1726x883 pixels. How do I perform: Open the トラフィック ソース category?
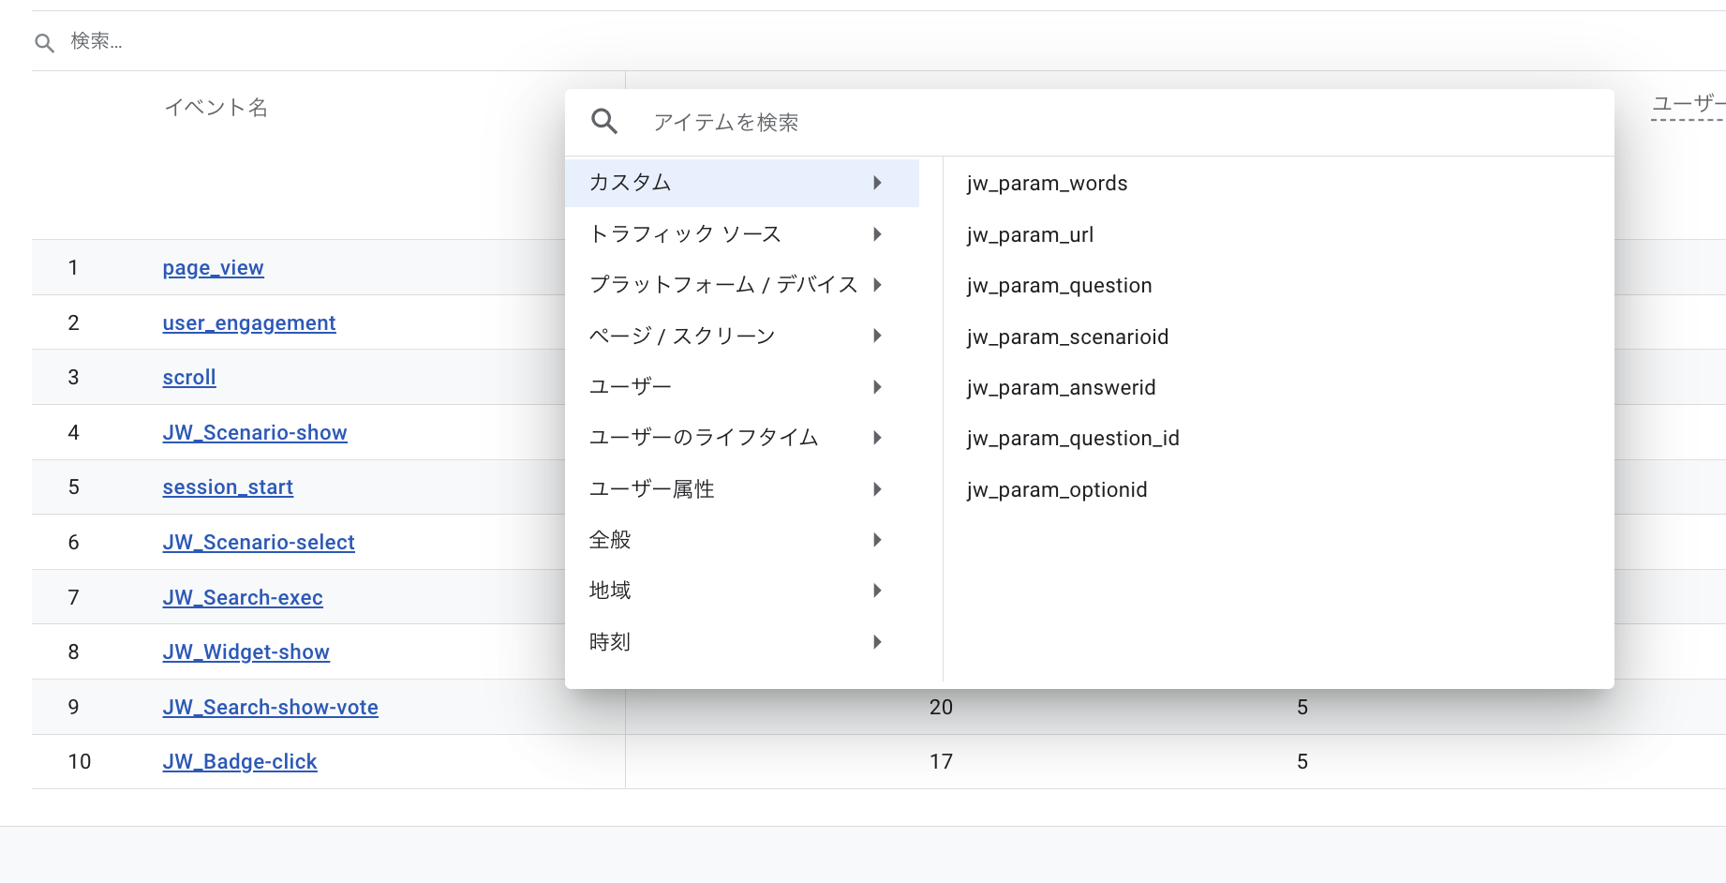742,234
